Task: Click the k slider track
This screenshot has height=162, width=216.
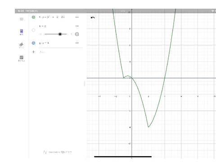Action: click(x=55, y=34)
